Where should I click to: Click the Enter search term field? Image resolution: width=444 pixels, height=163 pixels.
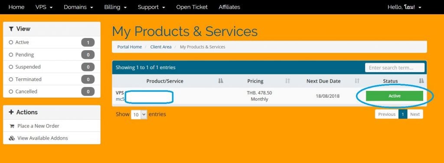(395, 68)
